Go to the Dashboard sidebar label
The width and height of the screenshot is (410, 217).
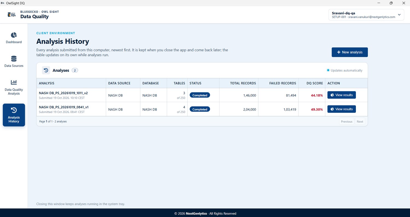(x=14, y=42)
